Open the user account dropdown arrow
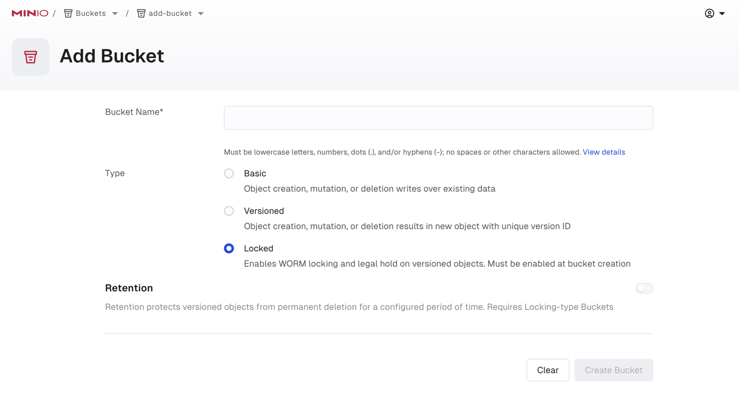 click(722, 14)
